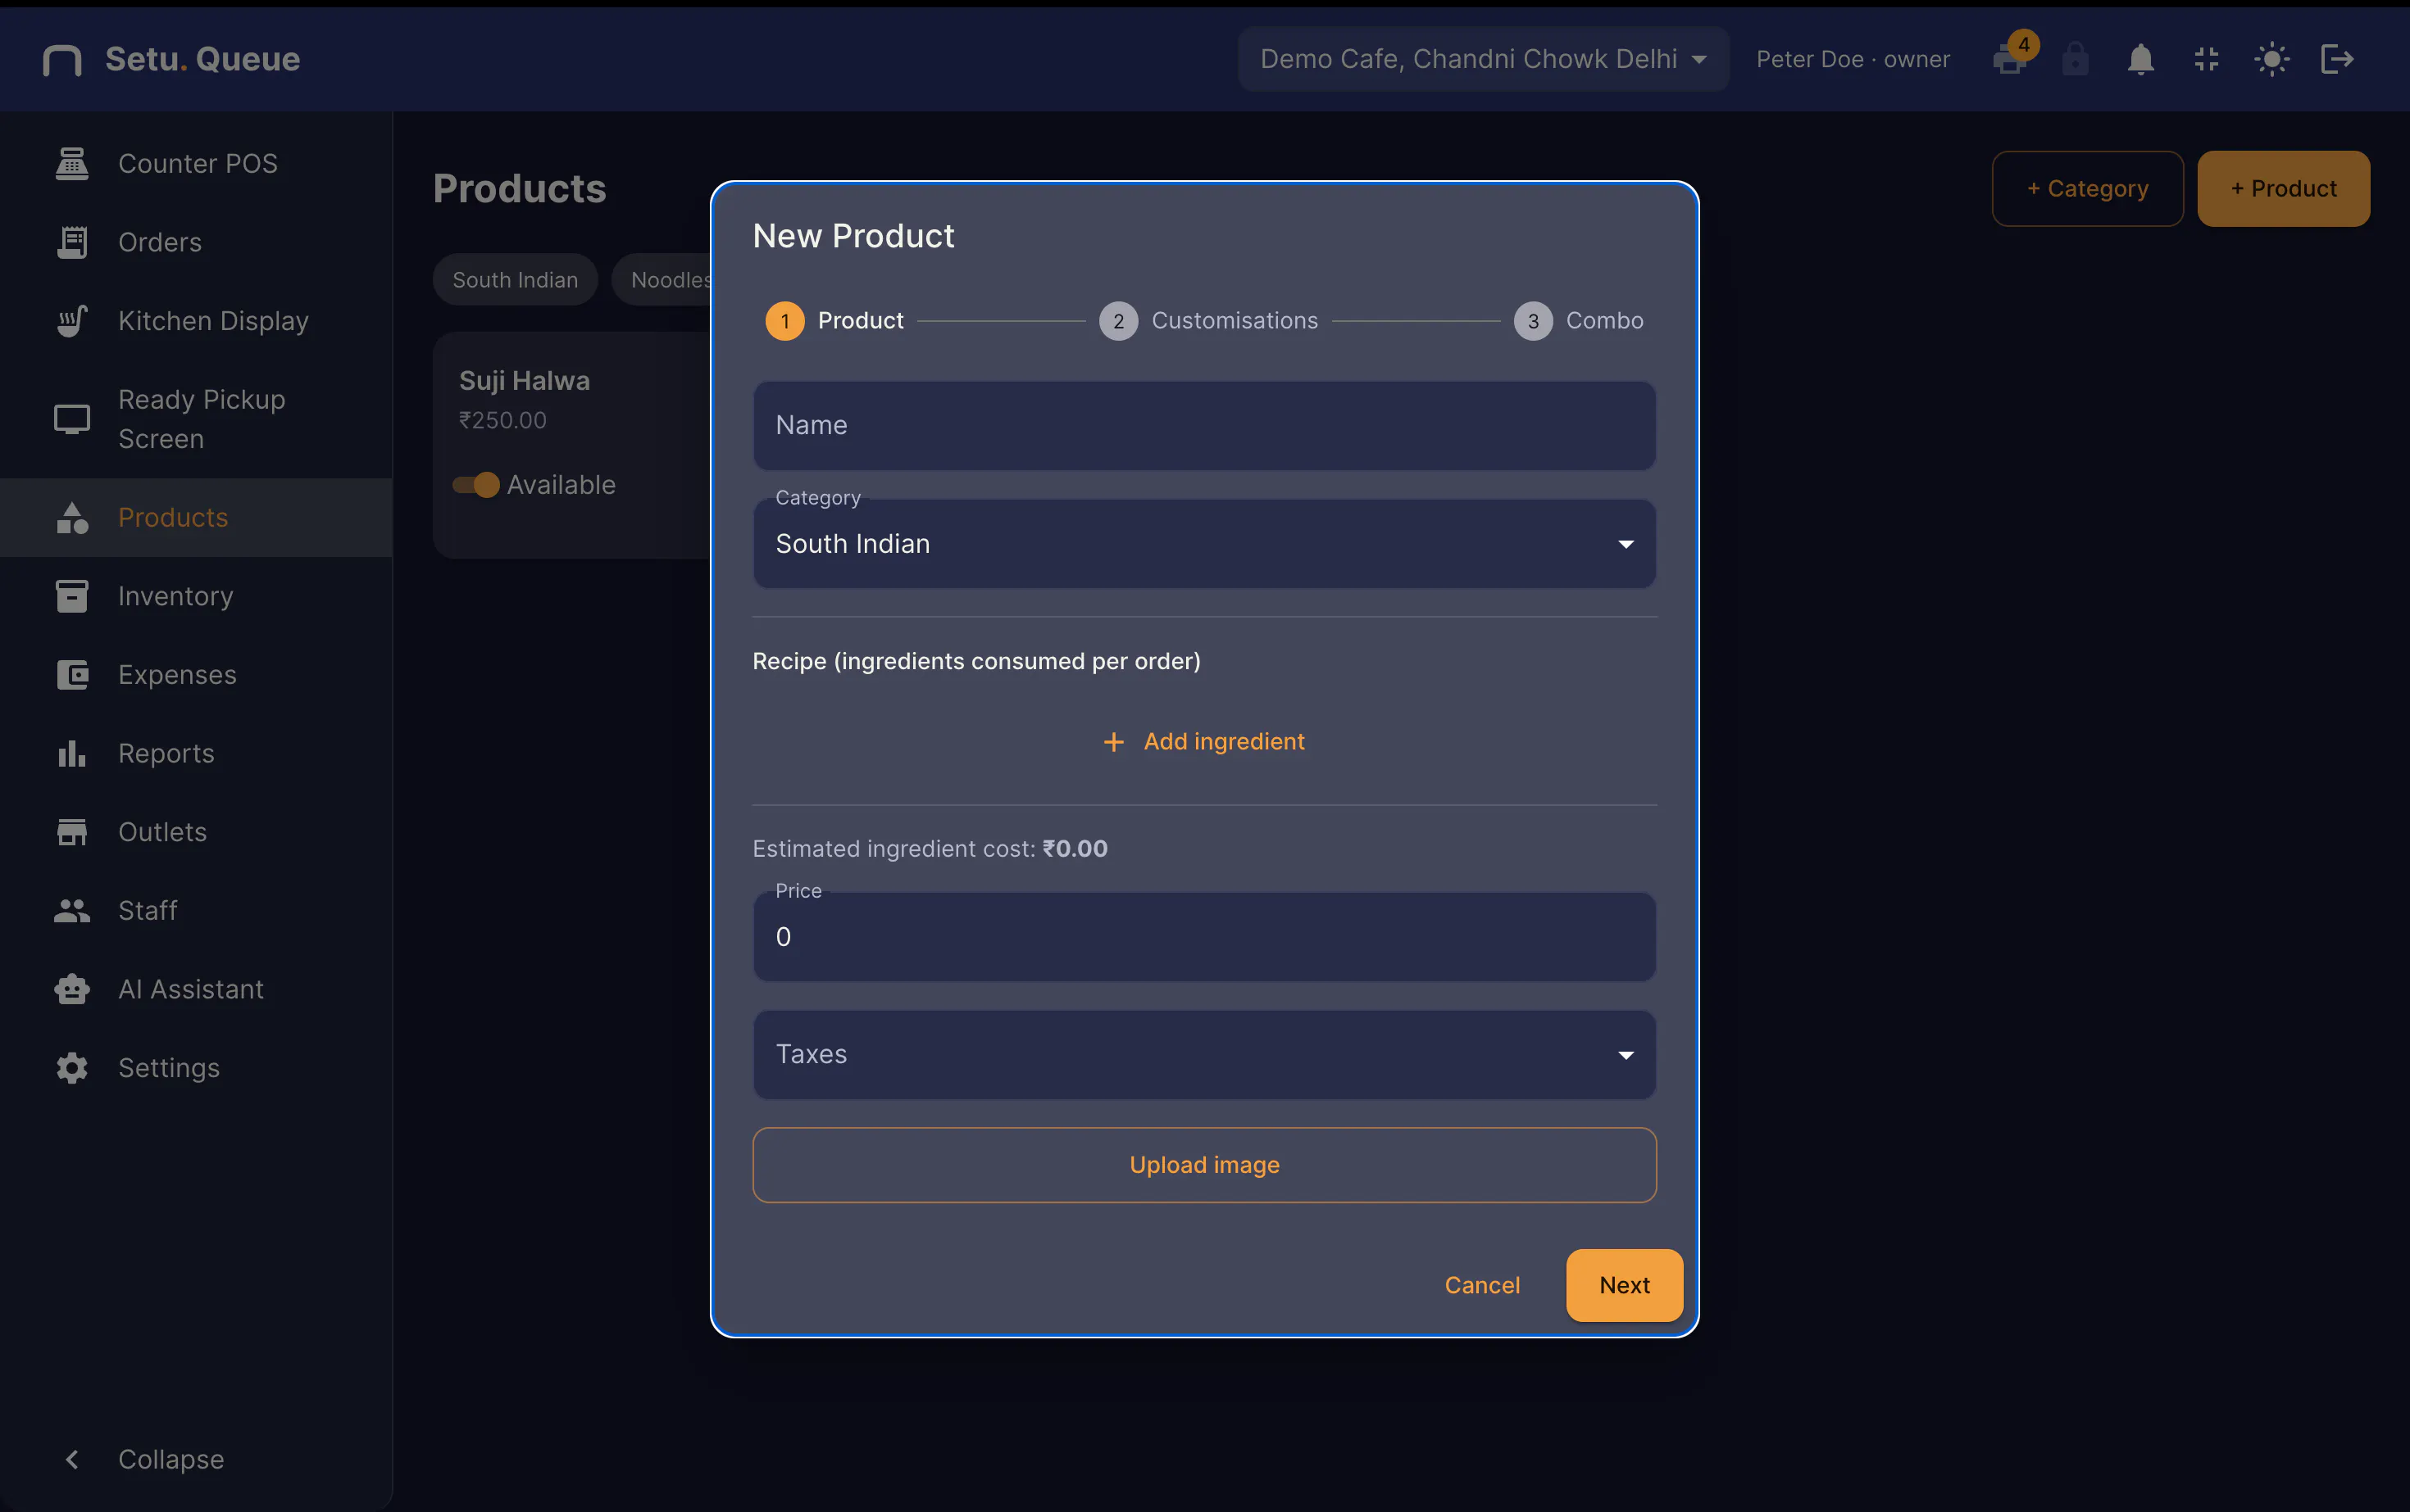Viewport: 2410px width, 1512px height.
Task: Click the Outlets storefront icon
Action: tap(72, 832)
